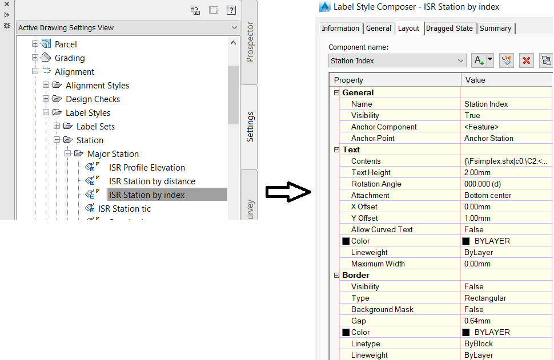Click the component draw order icon
This screenshot has height=360, width=554.
(x=546, y=60)
